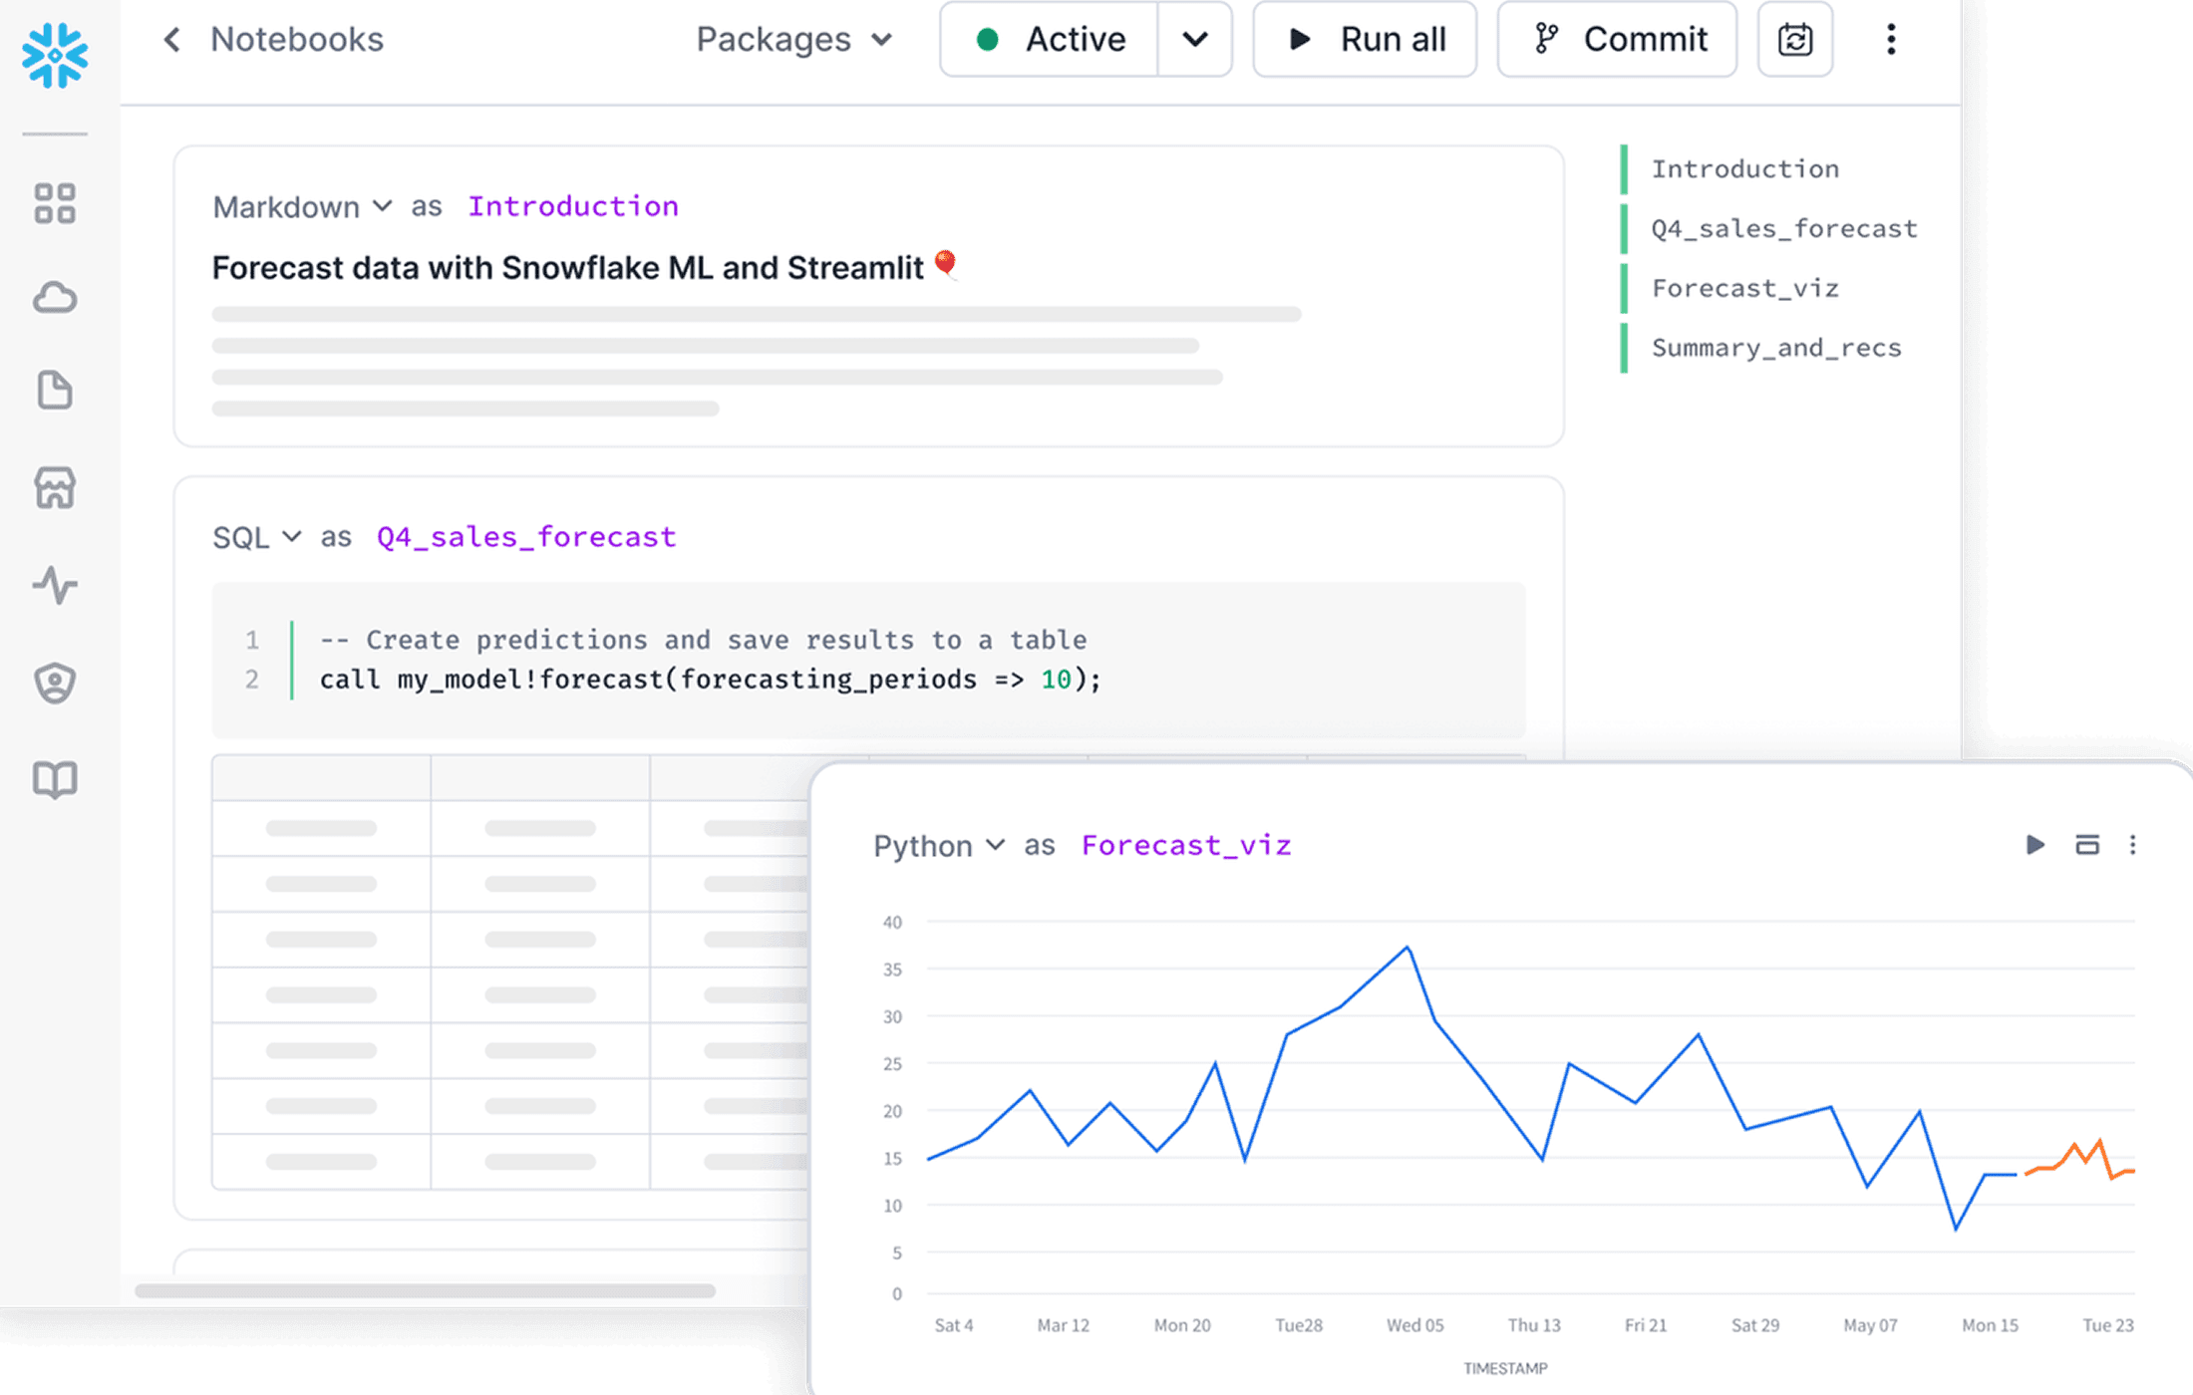Open the dashboard grid icon in the sidebar

55,203
